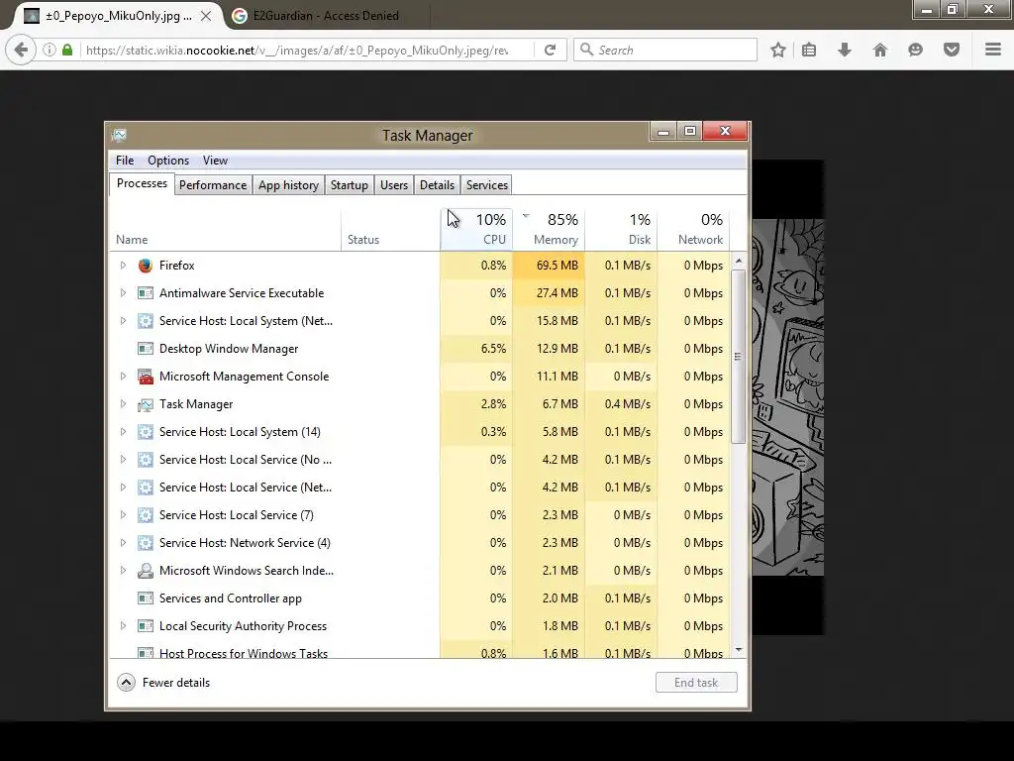
Task: Open the Options menu in Task Manager
Action: point(168,161)
